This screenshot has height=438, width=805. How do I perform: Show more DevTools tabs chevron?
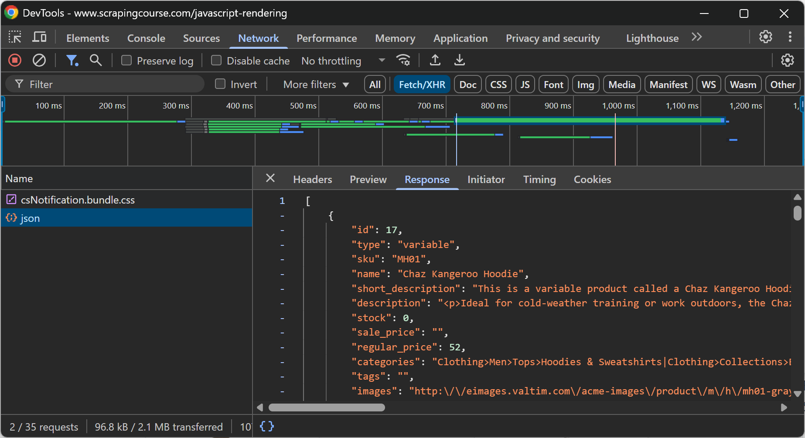click(x=696, y=37)
